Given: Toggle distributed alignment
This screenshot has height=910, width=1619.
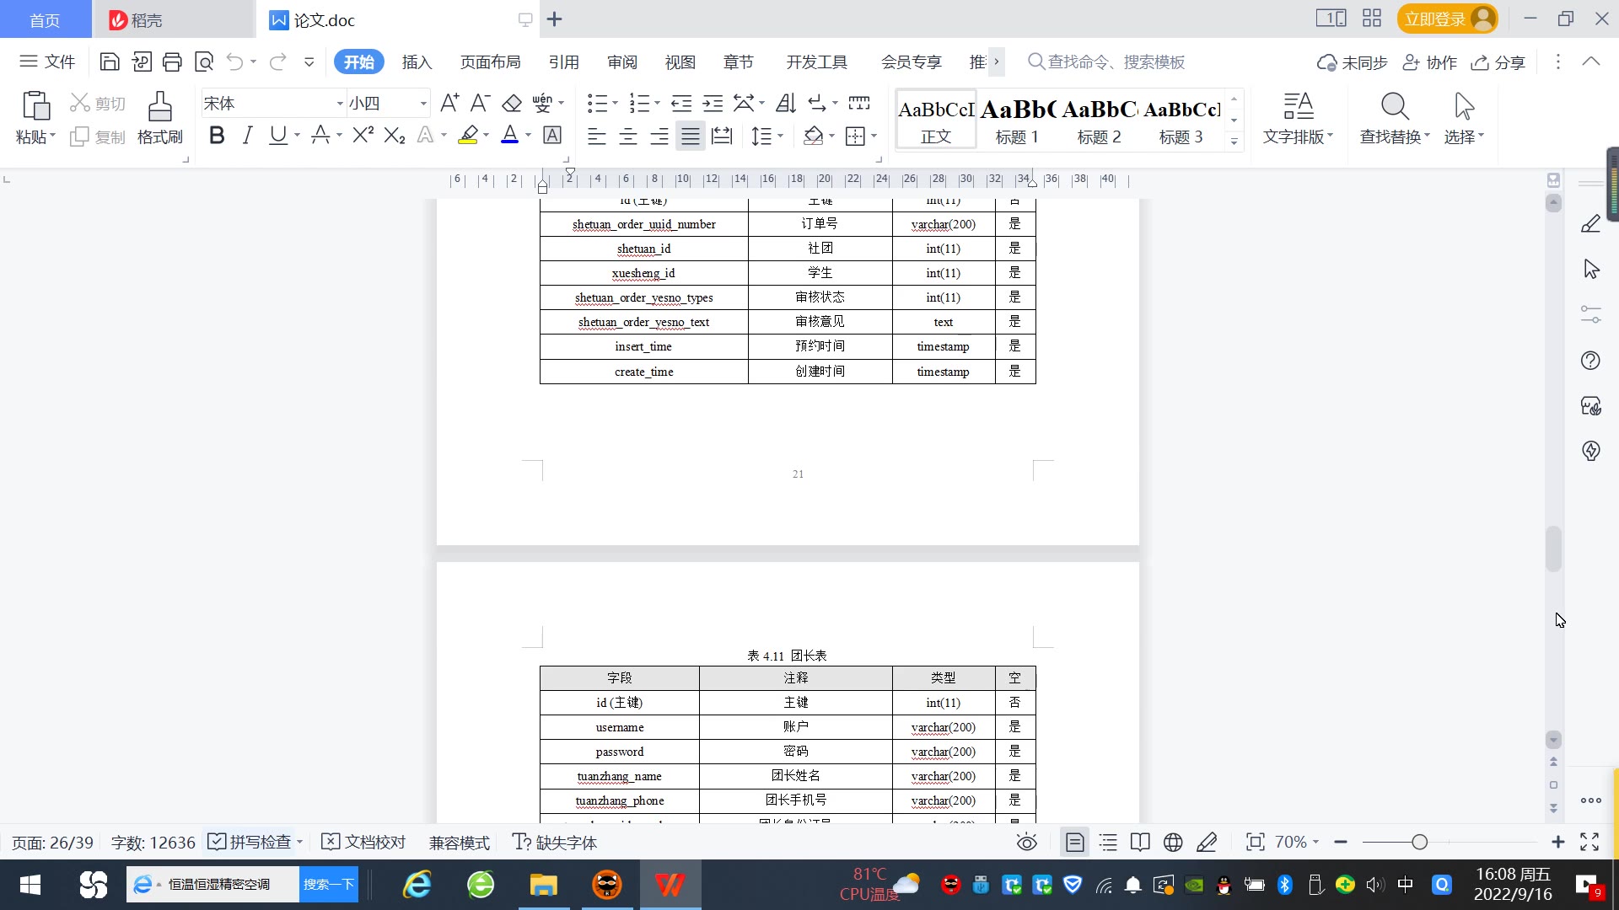Looking at the screenshot, I should (722, 136).
